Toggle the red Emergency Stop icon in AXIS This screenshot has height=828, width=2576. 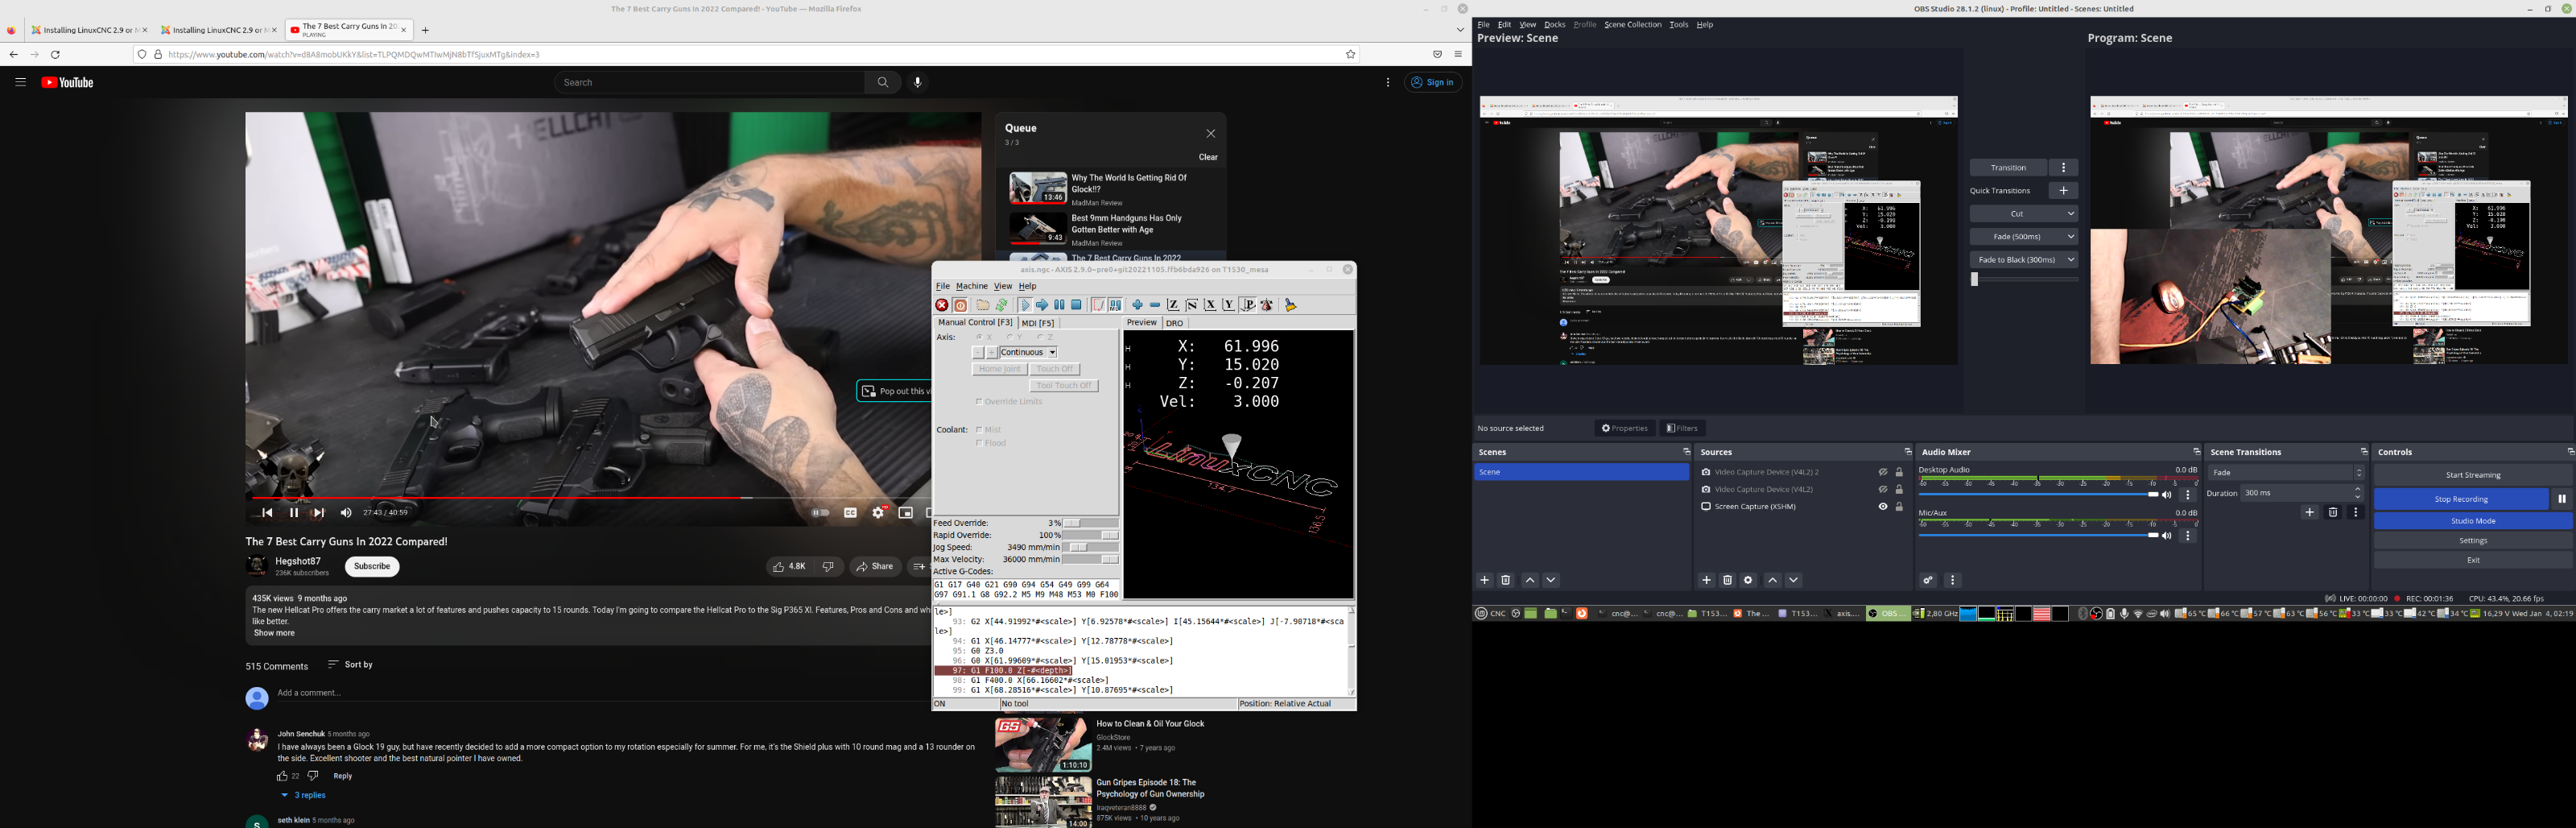coord(942,305)
